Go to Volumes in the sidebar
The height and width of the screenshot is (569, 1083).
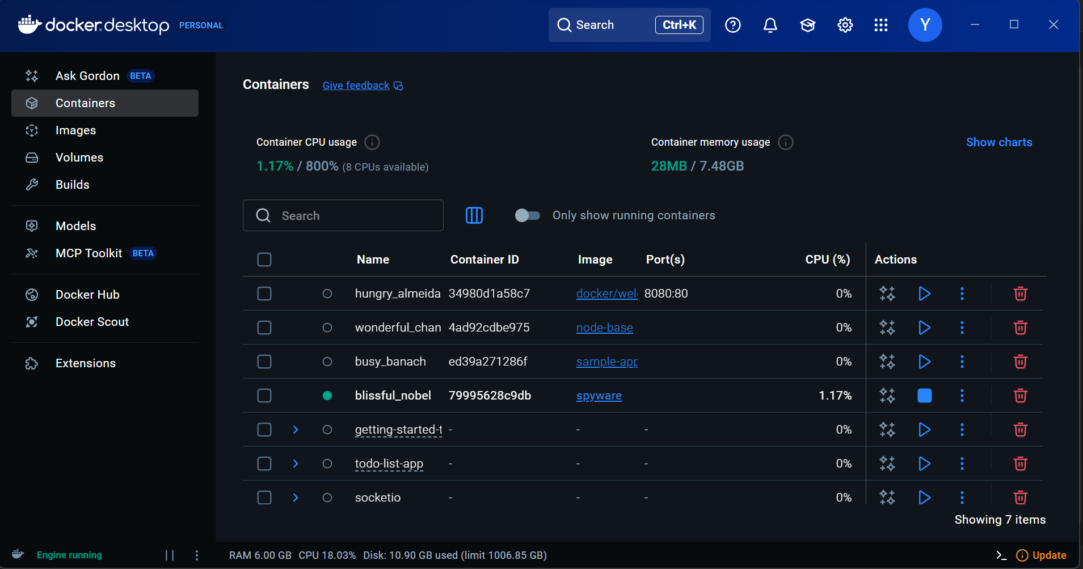(105, 158)
